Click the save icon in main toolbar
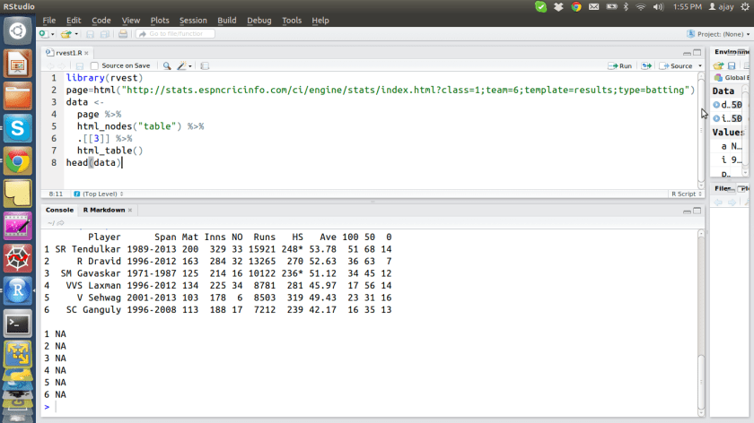 pos(90,34)
